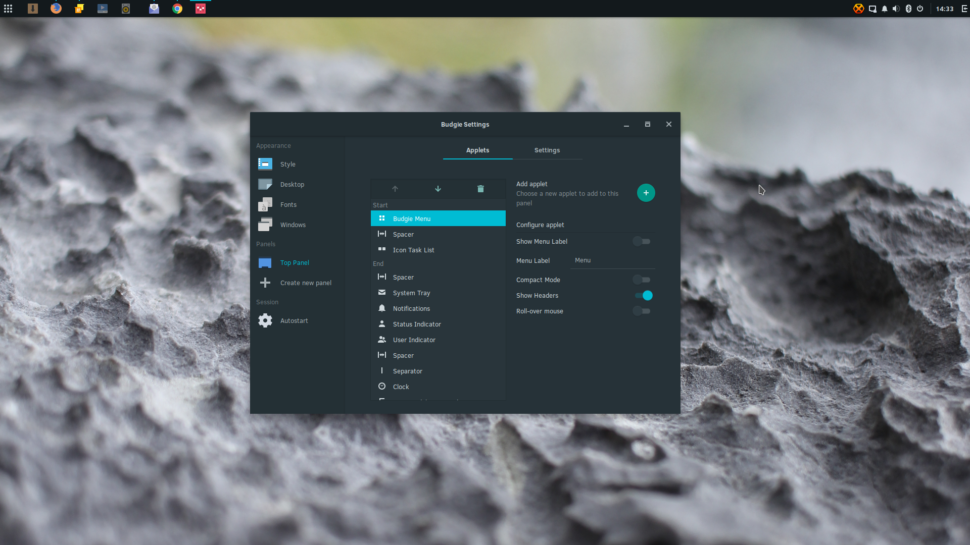Open the network display tray icon
Image resolution: width=970 pixels, height=545 pixels.
point(872,9)
